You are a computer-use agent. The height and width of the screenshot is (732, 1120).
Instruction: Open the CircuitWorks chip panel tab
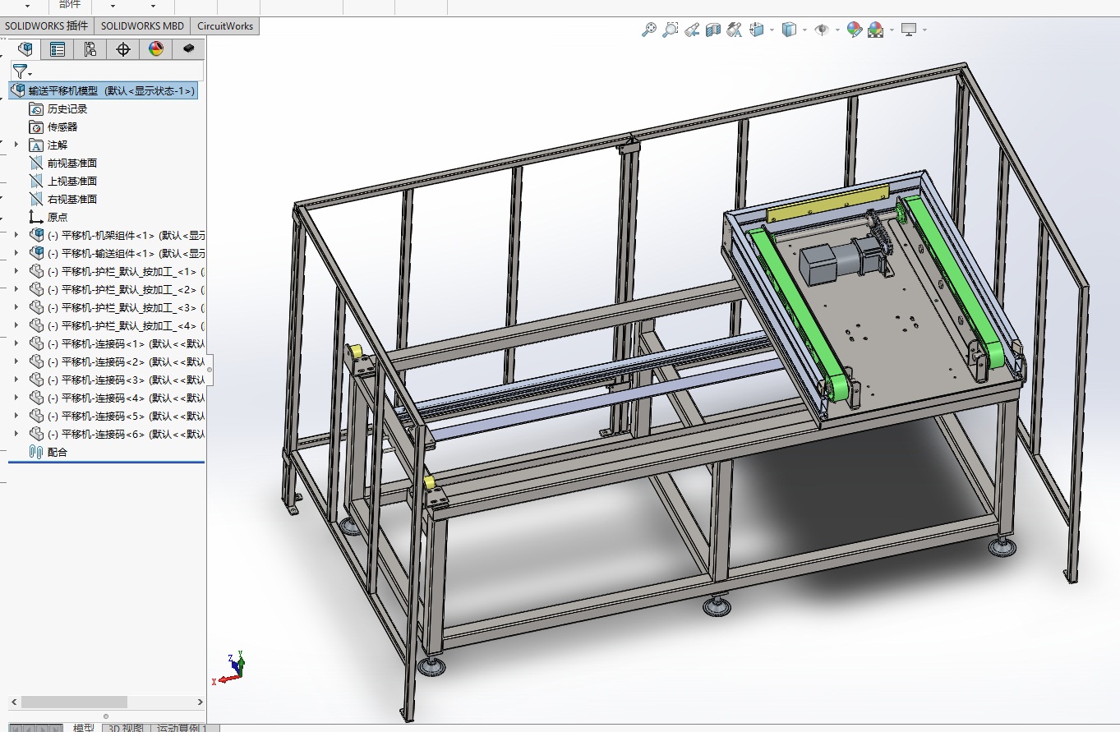tap(189, 49)
